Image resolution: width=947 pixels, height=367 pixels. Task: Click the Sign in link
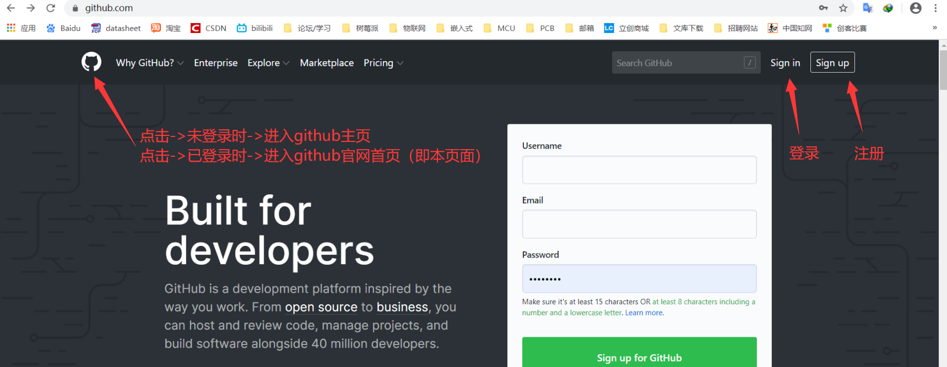click(785, 63)
